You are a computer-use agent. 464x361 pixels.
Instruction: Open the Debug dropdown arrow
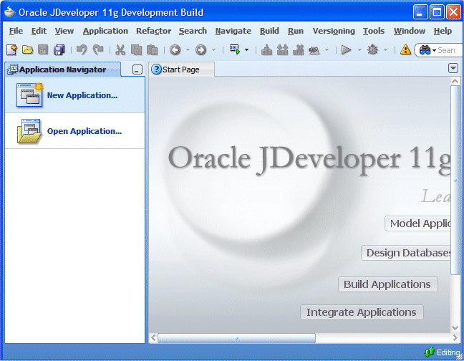[x=385, y=49]
